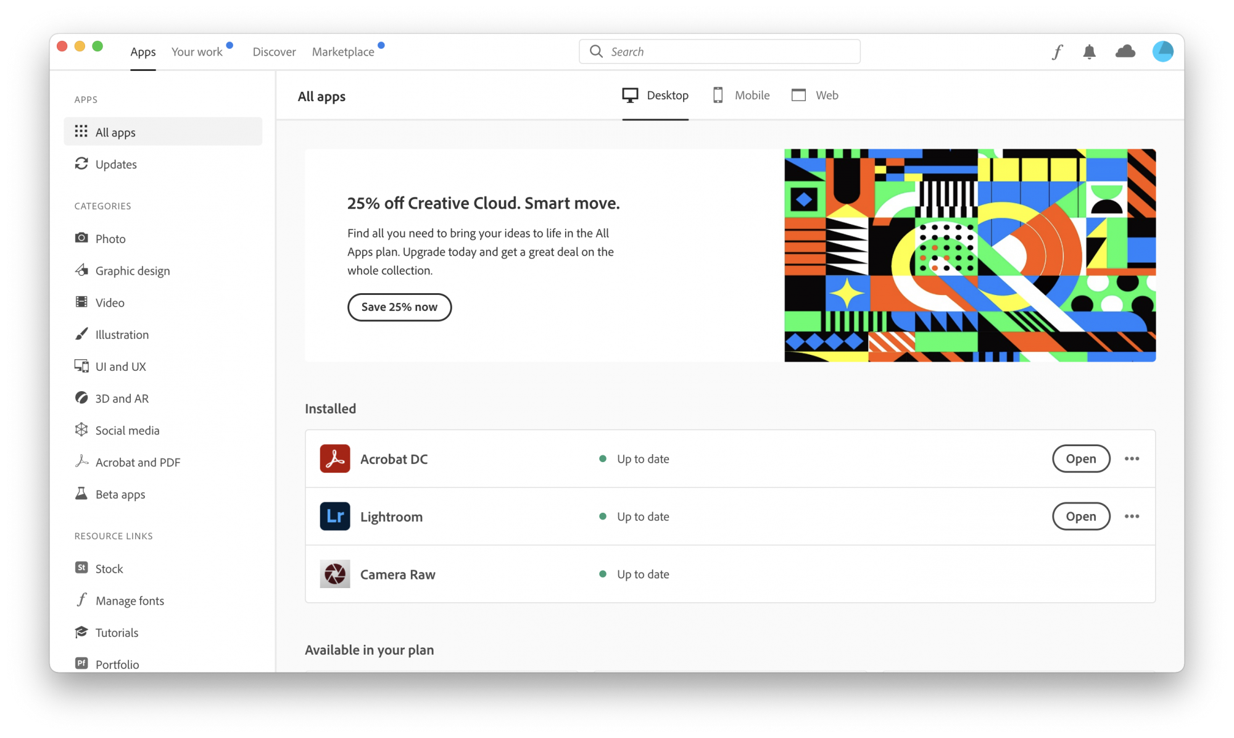Open Lightroom with its Open button

click(1081, 516)
